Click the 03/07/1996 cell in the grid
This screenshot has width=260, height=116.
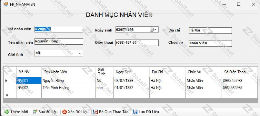pyautogui.click(x=131, y=81)
